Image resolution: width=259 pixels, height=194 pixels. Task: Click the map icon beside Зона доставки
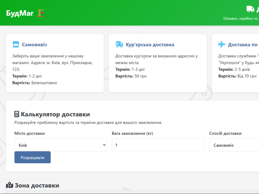click(x=10, y=185)
